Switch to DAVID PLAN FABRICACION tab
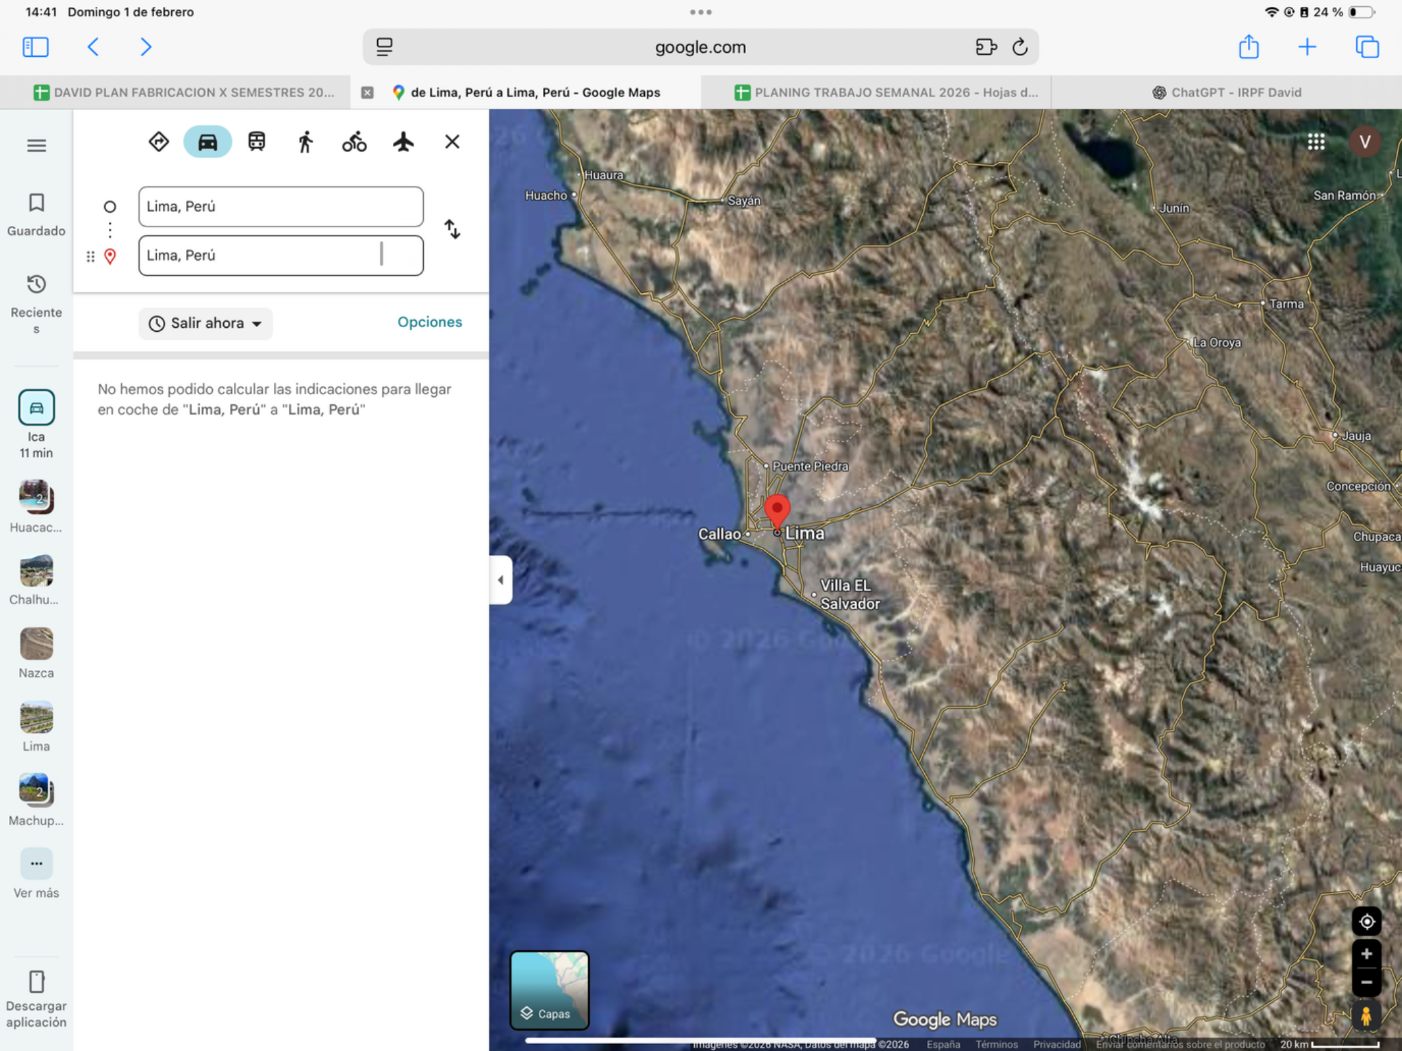This screenshot has width=1402, height=1051. tap(183, 92)
